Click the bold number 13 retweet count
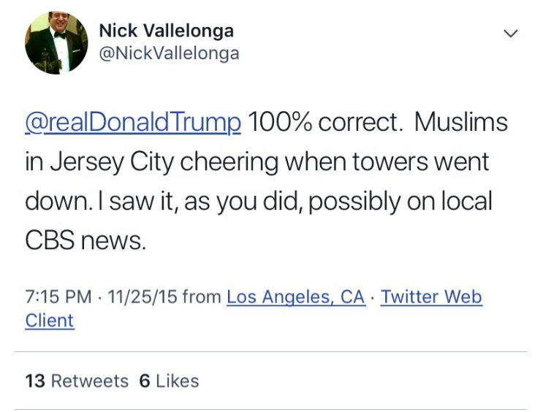This screenshot has height=412, width=543. [x=35, y=381]
